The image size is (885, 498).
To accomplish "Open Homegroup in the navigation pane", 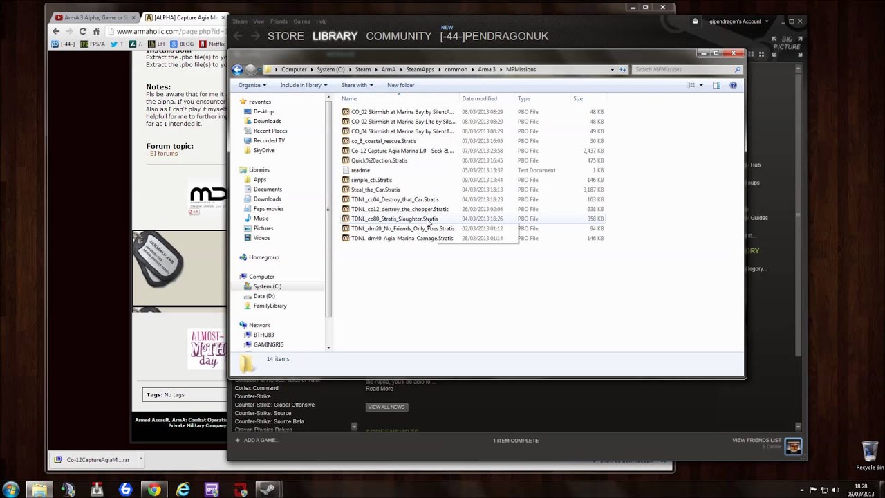I will pyautogui.click(x=263, y=257).
